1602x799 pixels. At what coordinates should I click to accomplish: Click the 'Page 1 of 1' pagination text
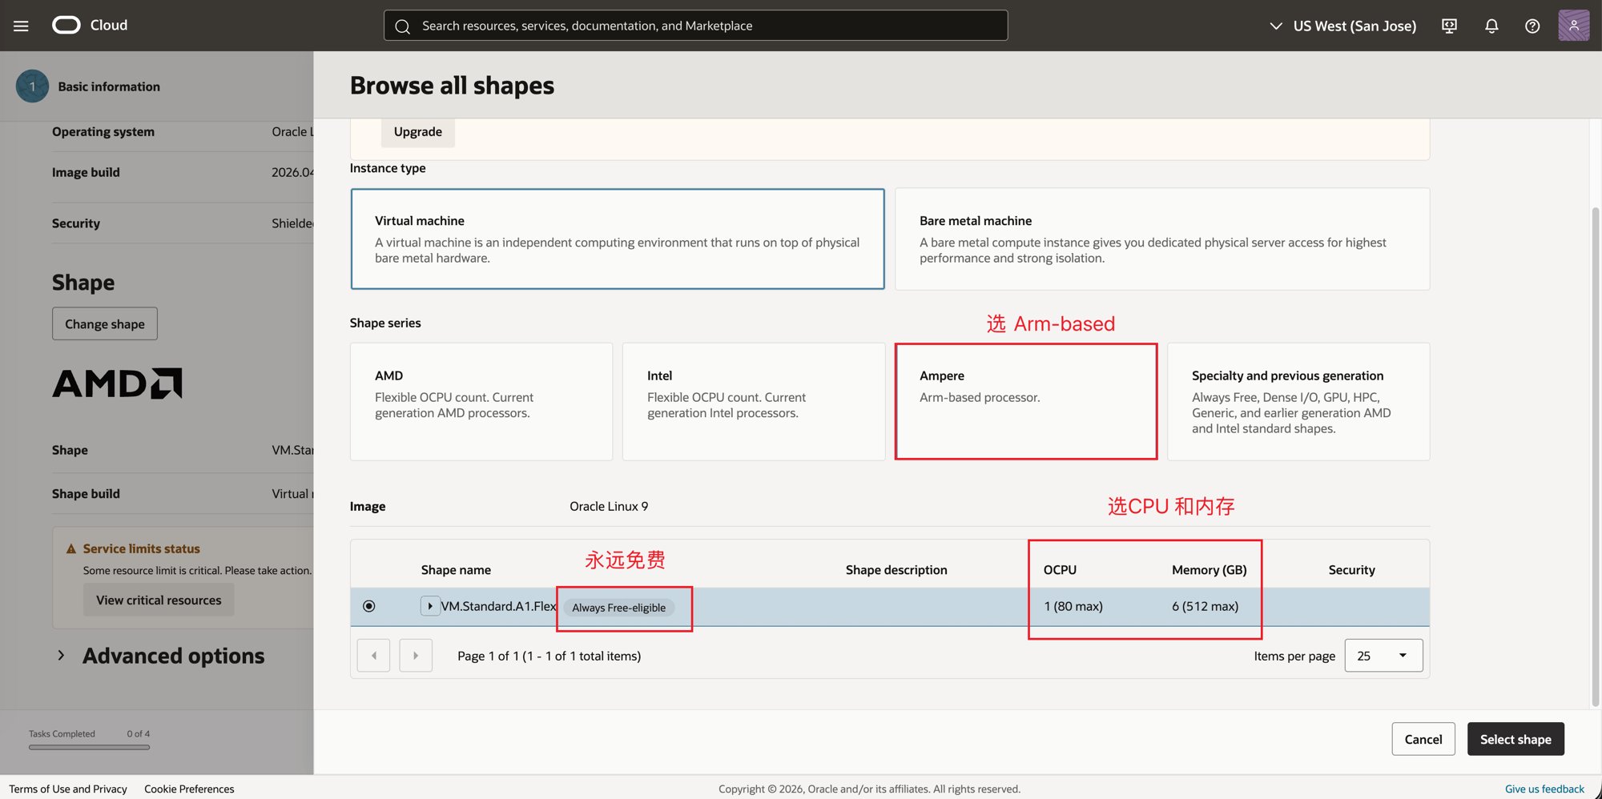click(x=549, y=656)
